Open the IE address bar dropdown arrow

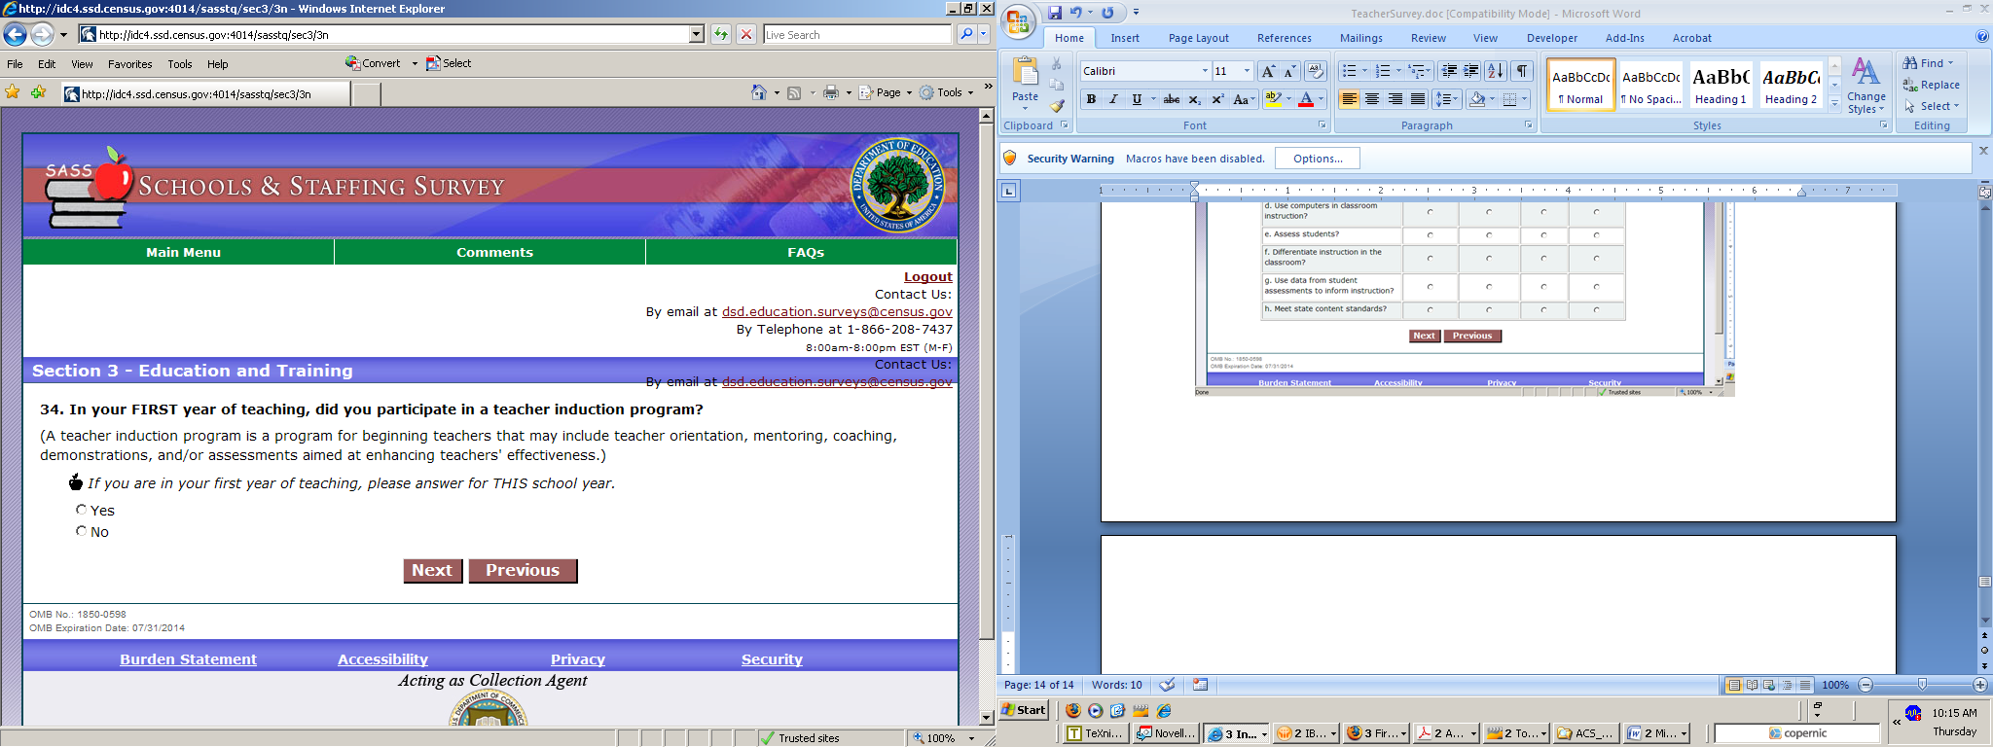pyautogui.click(x=696, y=35)
